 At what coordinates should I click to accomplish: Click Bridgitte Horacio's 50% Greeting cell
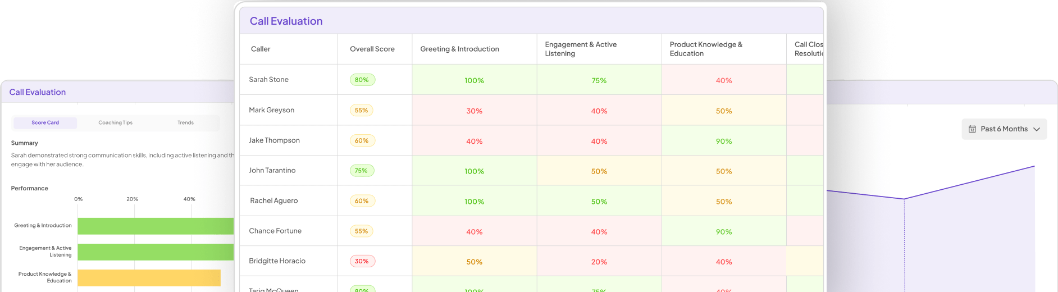point(475,262)
